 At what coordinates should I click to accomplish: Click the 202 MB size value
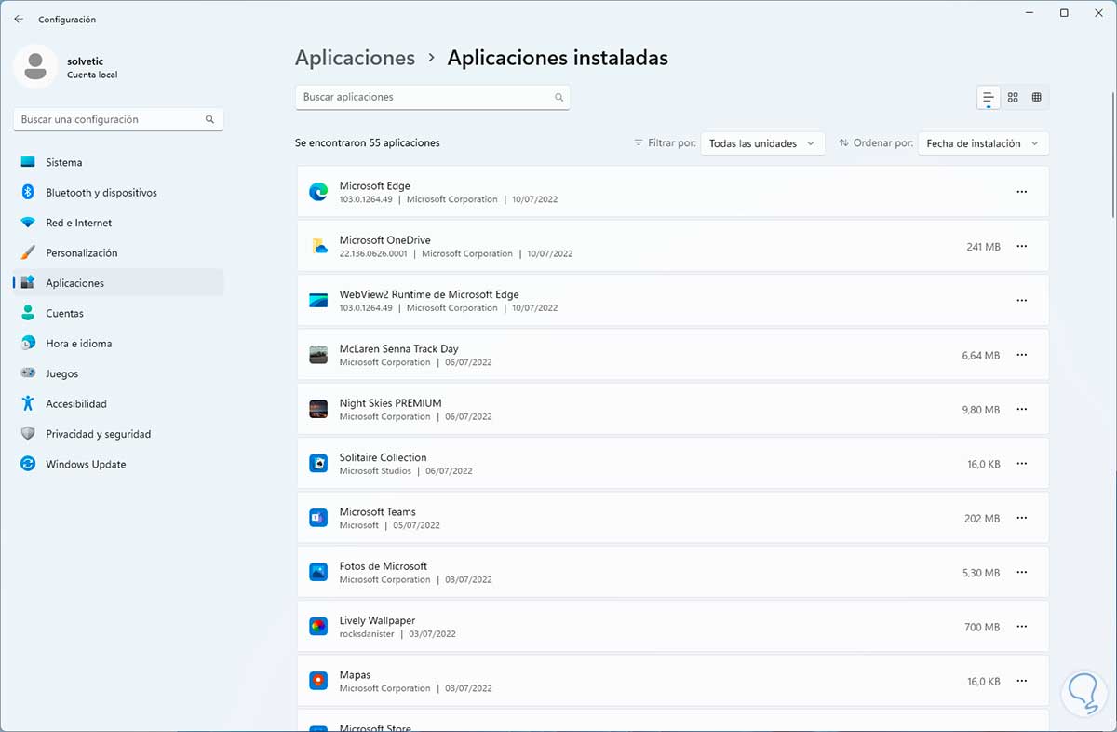pyautogui.click(x=983, y=519)
